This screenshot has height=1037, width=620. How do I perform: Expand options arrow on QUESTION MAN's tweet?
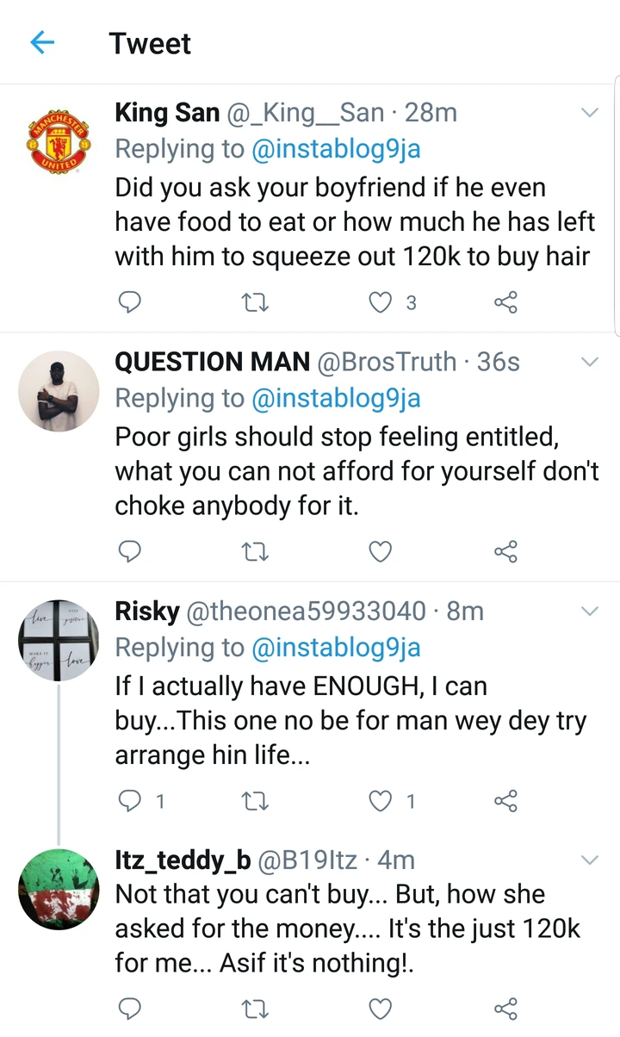click(590, 362)
